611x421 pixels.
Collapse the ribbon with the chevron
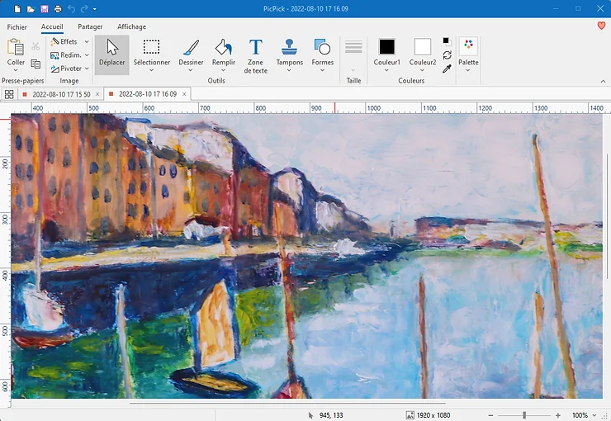point(604,81)
